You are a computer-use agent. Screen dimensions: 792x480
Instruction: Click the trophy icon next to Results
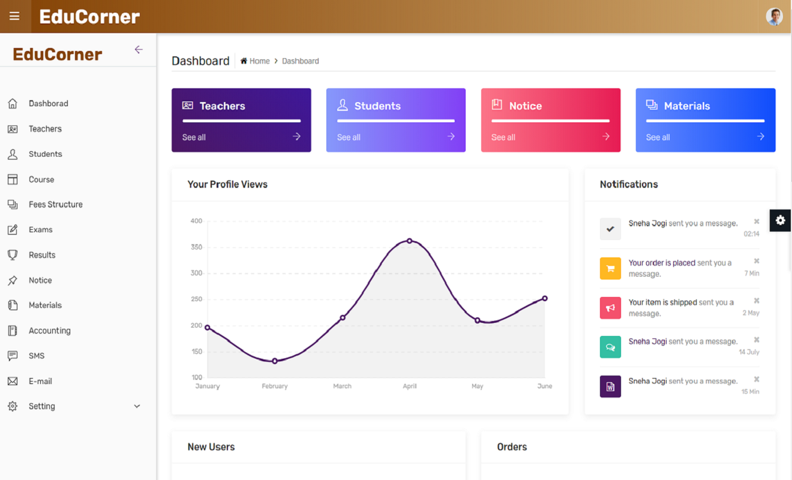click(13, 255)
